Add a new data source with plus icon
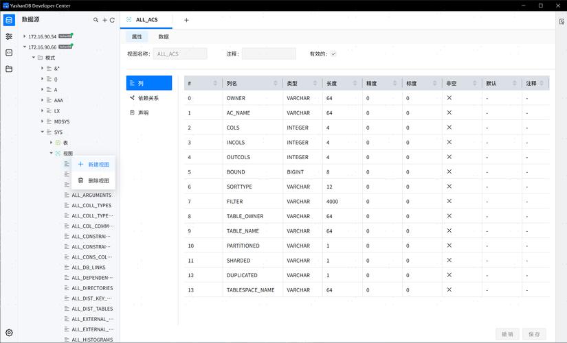Screen dimensions: 567x343 (104, 20)
